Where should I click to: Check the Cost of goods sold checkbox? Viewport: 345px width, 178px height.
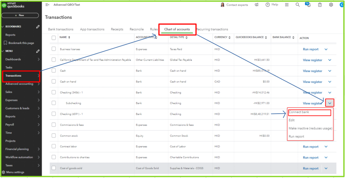54,168
